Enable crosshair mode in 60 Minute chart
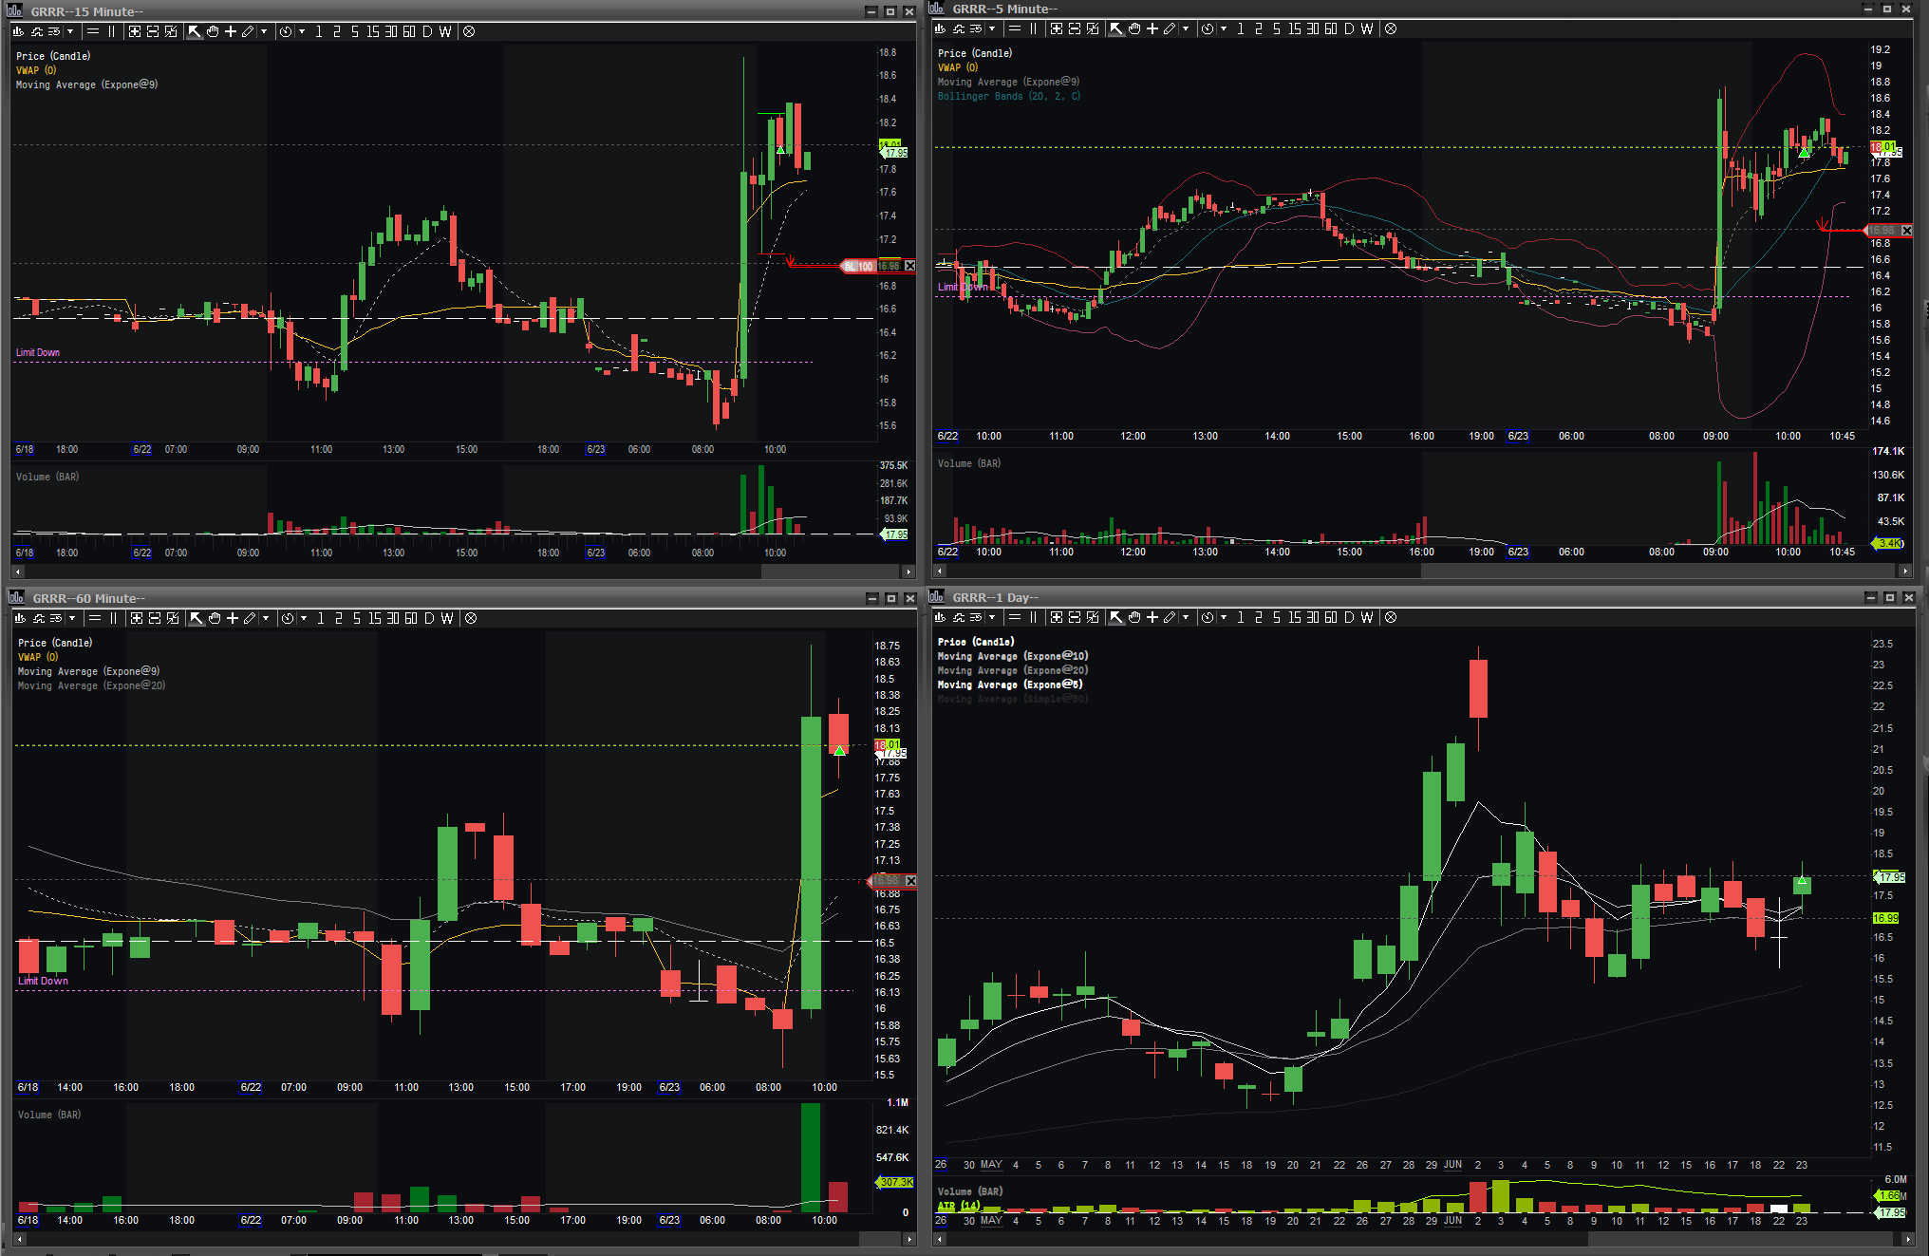 [x=233, y=618]
